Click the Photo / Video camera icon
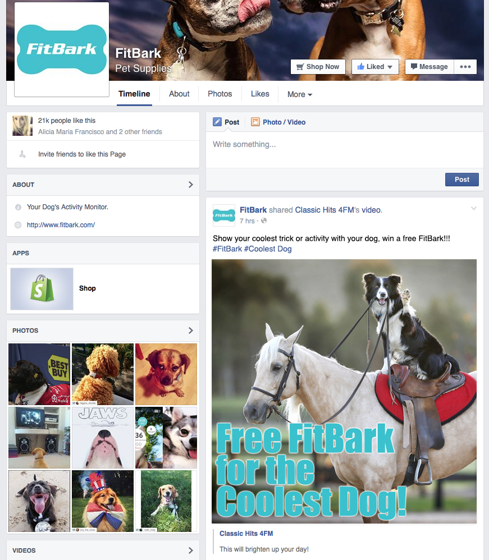 coord(255,122)
